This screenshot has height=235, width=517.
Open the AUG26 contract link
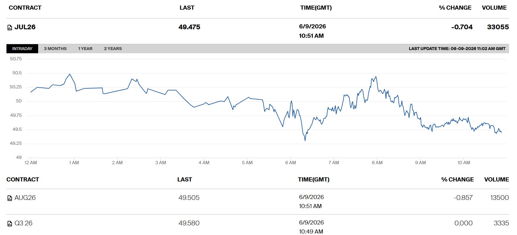click(25, 198)
